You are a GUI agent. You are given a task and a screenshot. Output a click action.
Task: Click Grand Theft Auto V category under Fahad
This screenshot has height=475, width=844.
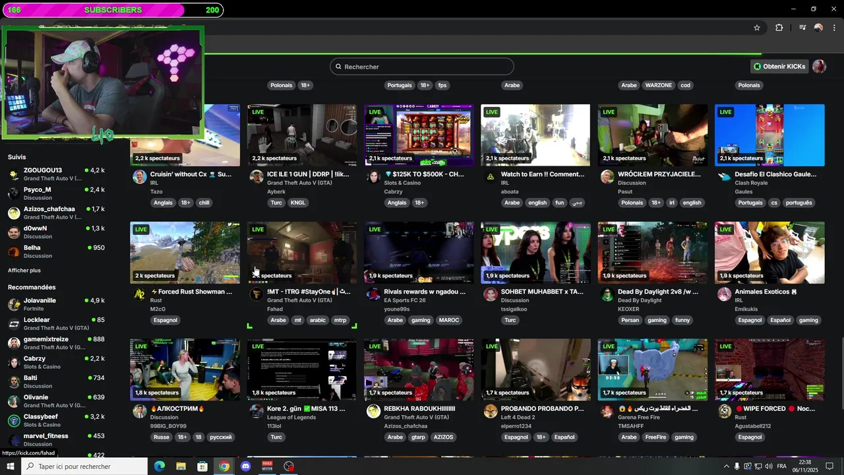click(299, 300)
